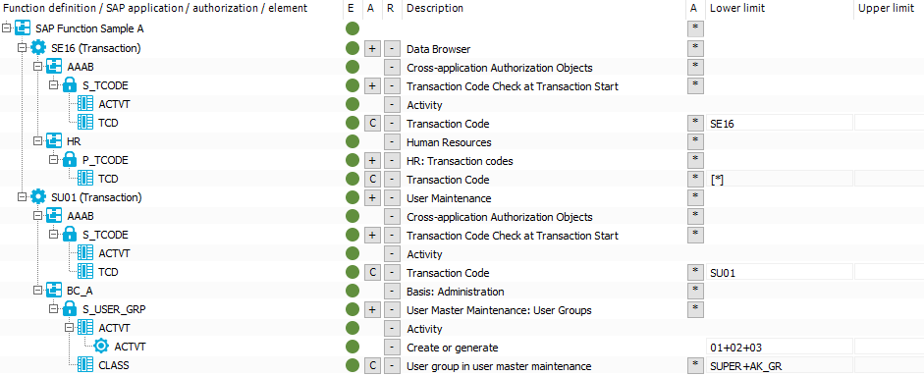Toggle the green enabled dot on CLASS row
The image size is (924, 376).
pyautogui.click(x=353, y=365)
